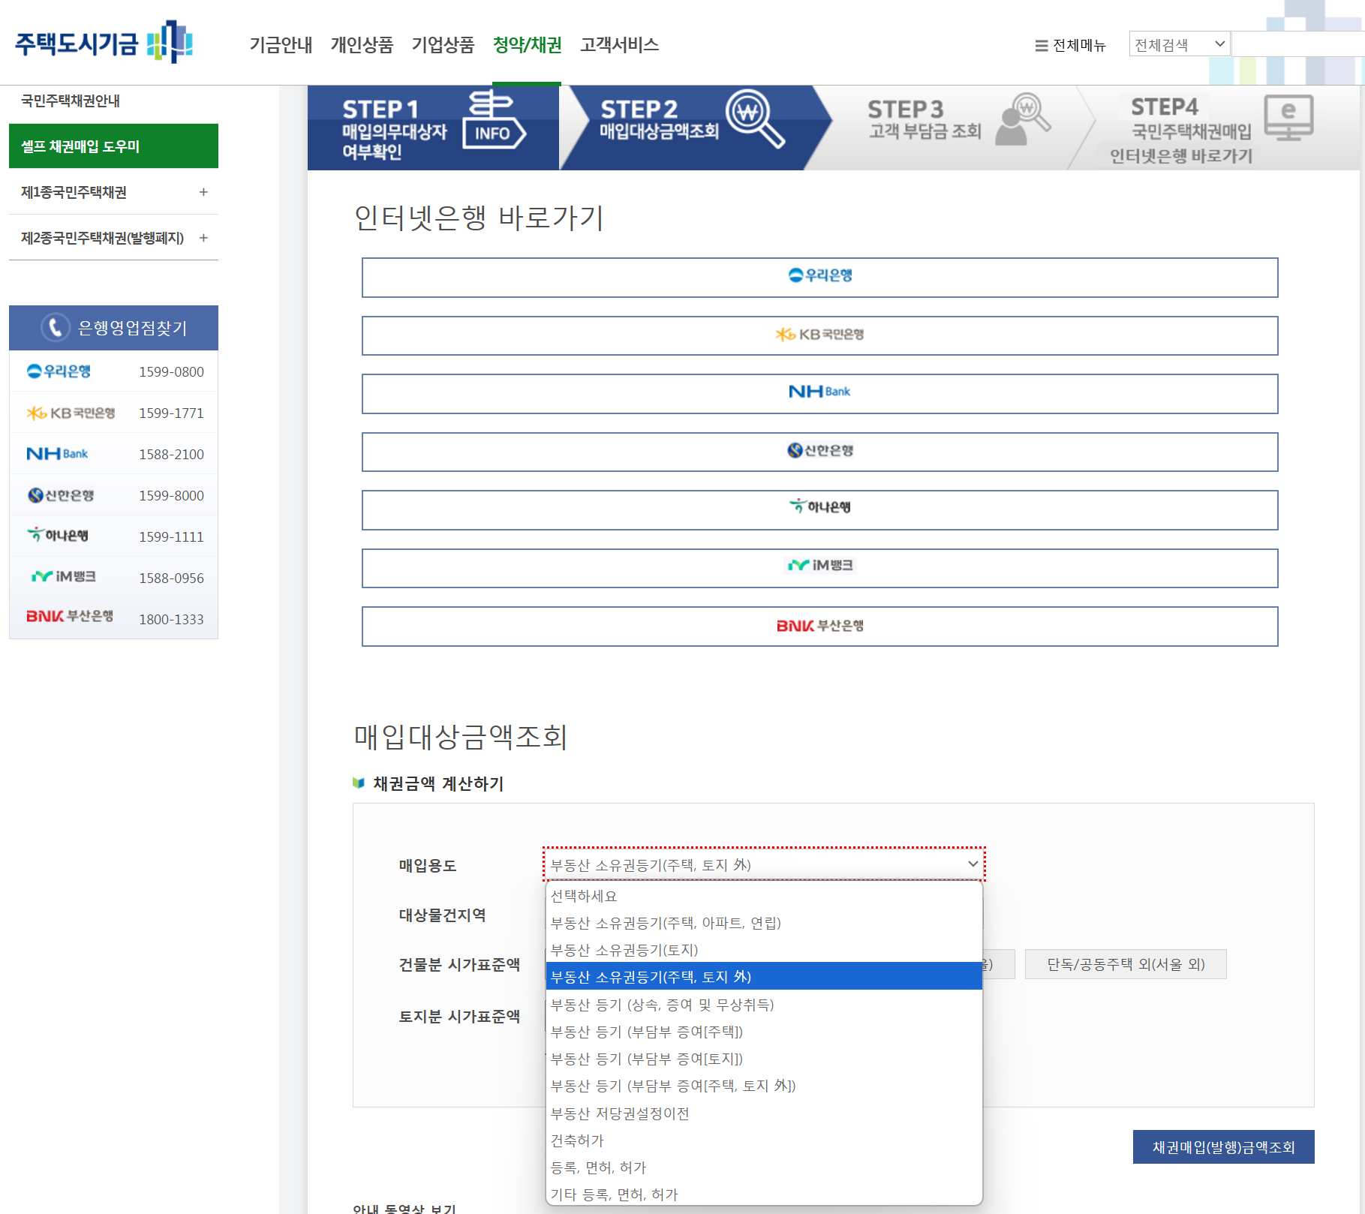The height and width of the screenshot is (1214, 1365).
Task: Click the STEP 1 INFO signpost icon
Action: coord(493,120)
